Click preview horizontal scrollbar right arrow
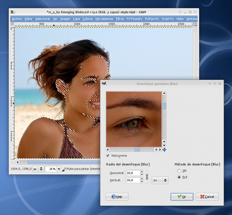Image resolution: width=232 pixels, height=215 pixels. point(160,150)
